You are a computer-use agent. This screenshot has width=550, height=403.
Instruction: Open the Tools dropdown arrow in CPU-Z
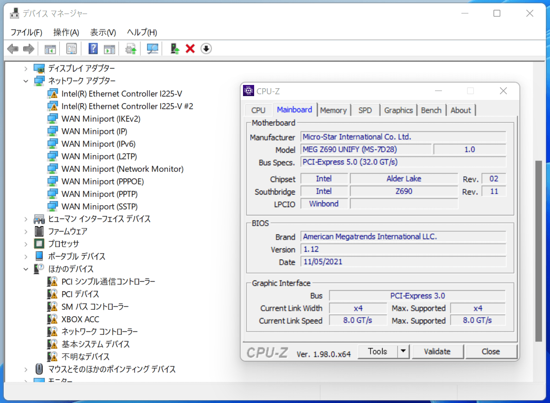pos(403,351)
